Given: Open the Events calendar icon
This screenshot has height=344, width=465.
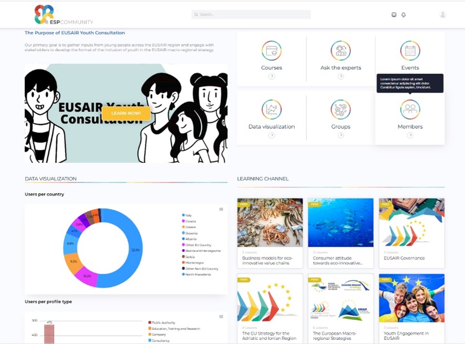Looking at the screenshot, I should pos(410,51).
